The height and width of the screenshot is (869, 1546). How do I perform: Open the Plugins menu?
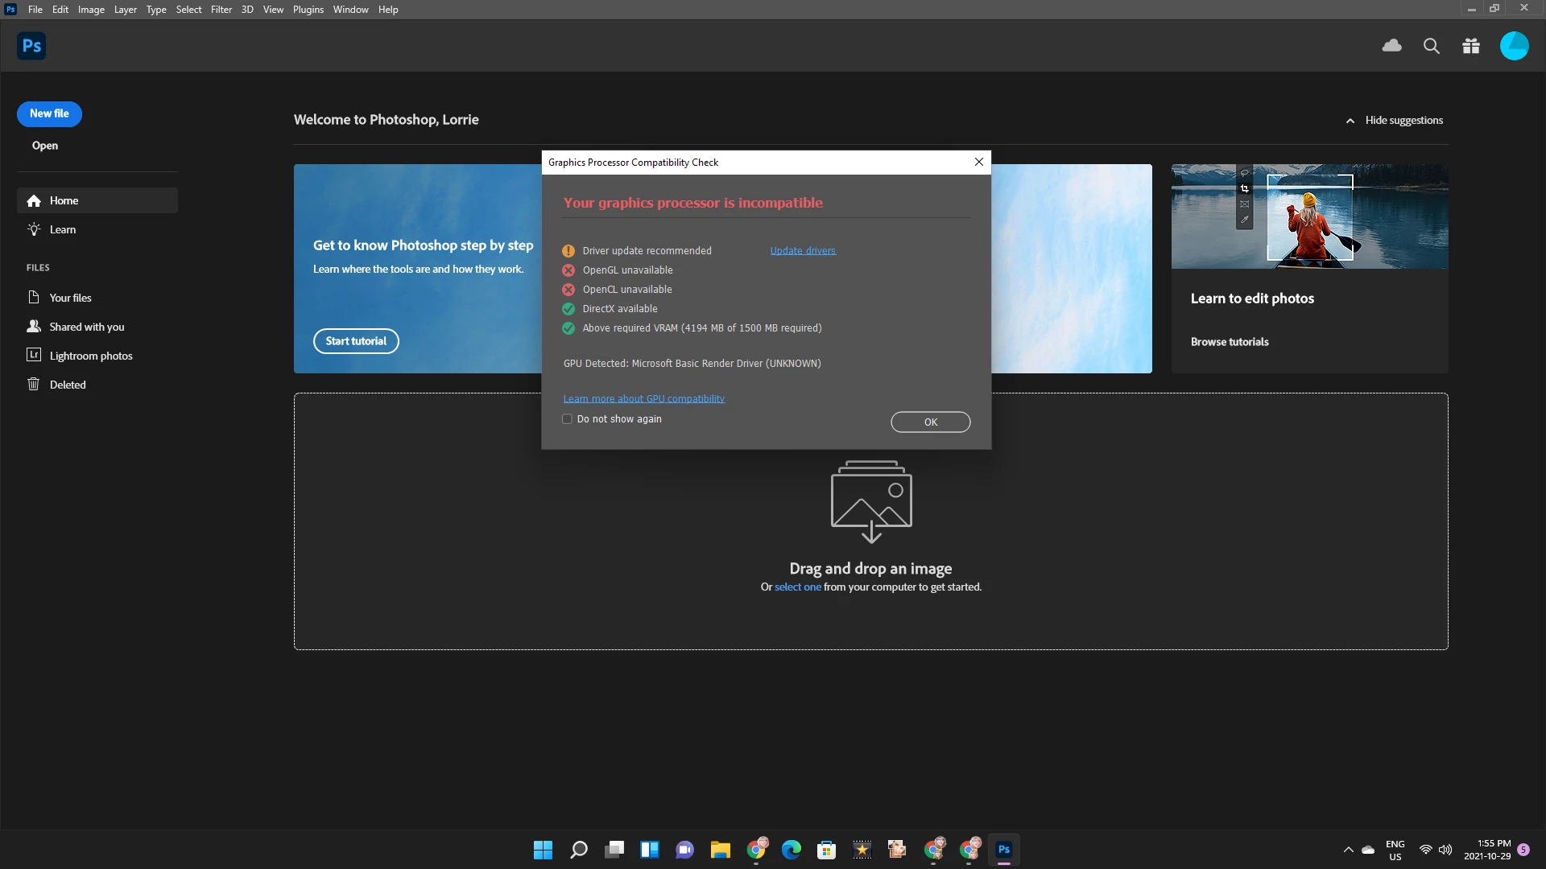(308, 10)
